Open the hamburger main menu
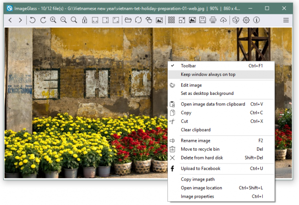This screenshot has height=205, width=299. [286, 20]
